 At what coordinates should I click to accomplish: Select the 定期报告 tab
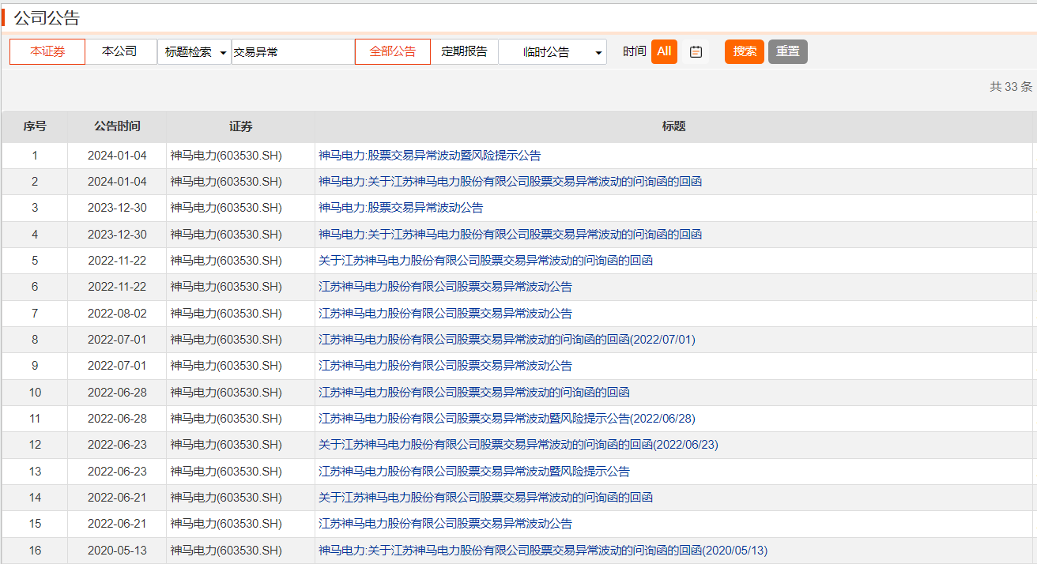[464, 51]
